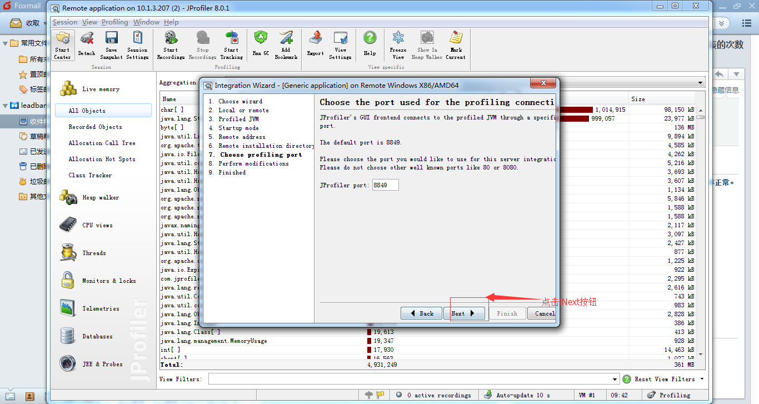Click the View Filters input field
The height and width of the screenshot is (404, 759).
410,379
